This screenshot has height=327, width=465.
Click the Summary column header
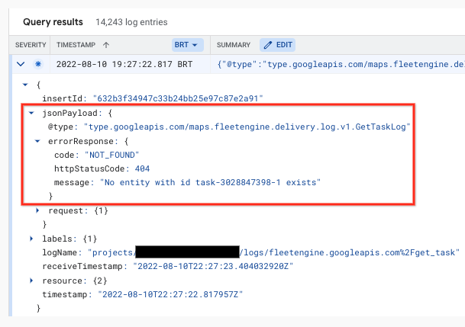pos(234,45)
